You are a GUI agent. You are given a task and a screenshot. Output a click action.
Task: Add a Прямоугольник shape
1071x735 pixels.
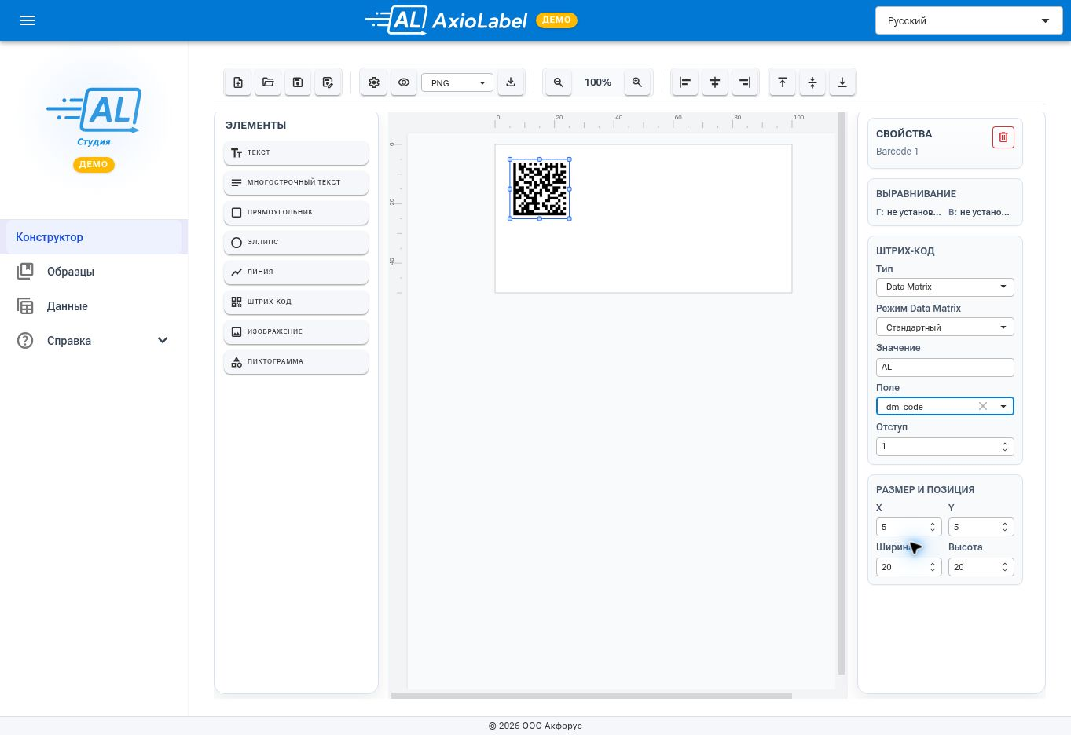pyautogui.click(x=296, y=213)
